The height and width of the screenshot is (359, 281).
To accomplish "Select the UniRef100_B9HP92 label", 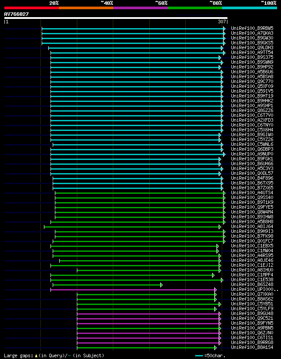I will click(252, 67).
